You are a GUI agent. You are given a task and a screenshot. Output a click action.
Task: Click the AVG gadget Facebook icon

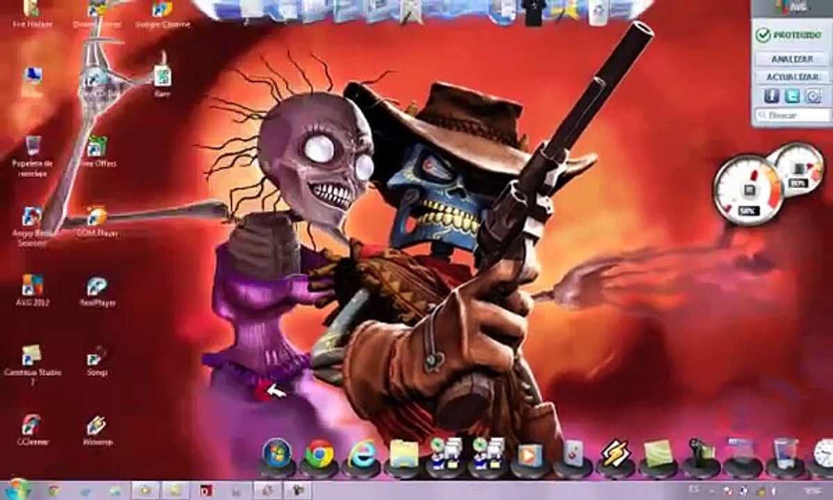pyautogui.click(x=771, y=95)
